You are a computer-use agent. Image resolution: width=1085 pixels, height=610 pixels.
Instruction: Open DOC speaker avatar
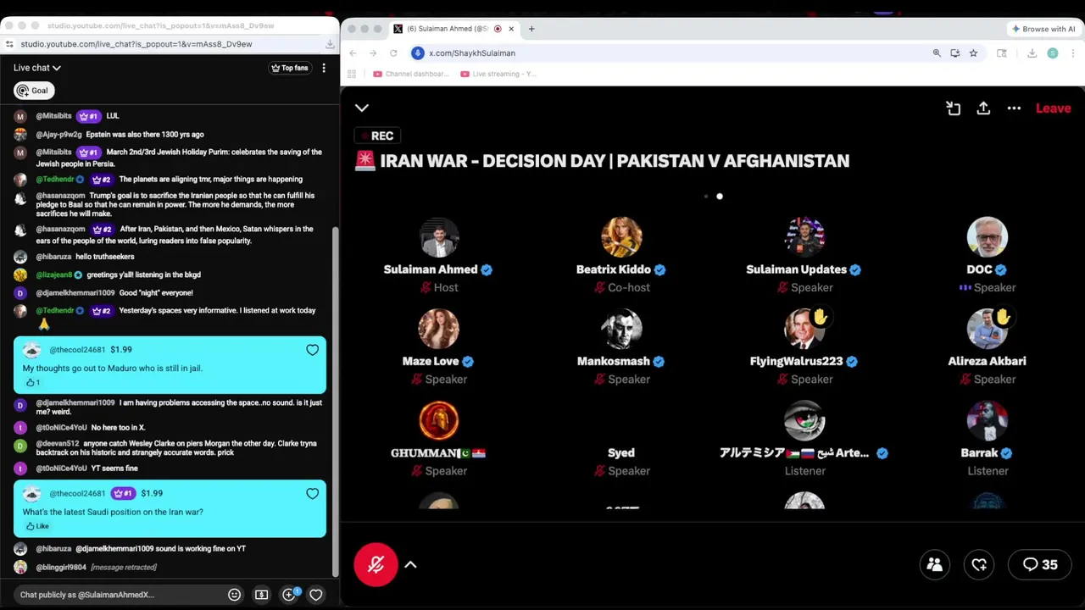pyautogui.click(x=988, y=237)
